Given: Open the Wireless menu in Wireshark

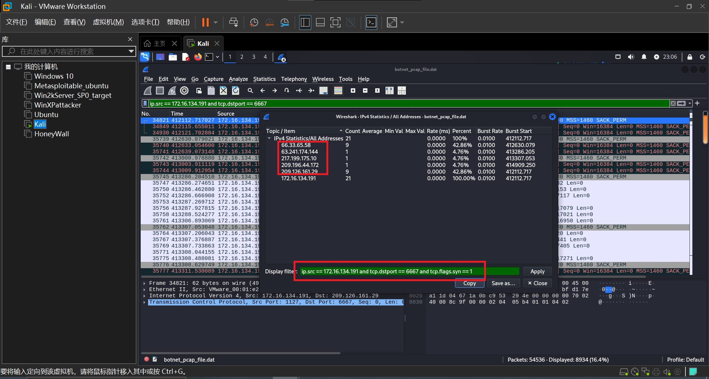Looking at the screenshot, I should (x=323, y=79).
